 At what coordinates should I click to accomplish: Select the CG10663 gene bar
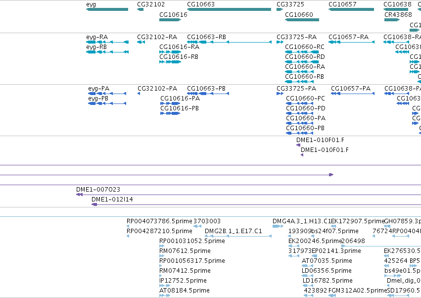pyautogui.click(x=229, y=9)
